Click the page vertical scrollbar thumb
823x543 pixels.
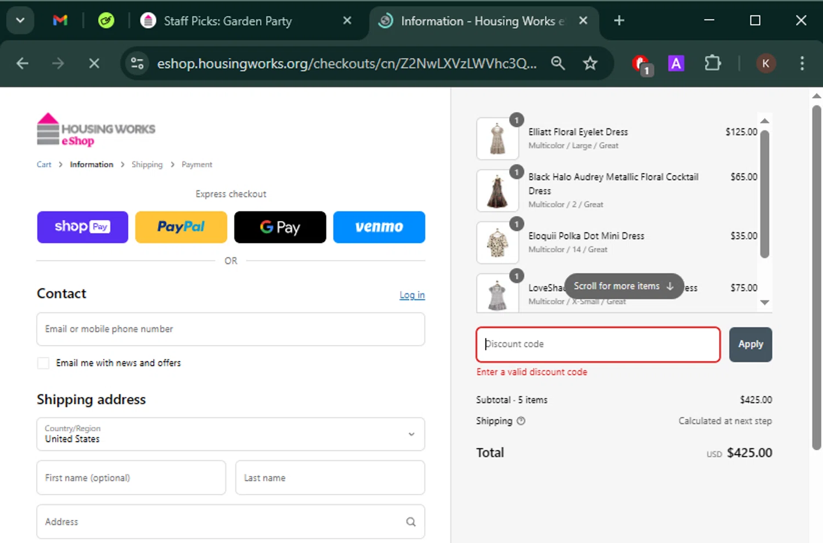click(x=816, y=277)
